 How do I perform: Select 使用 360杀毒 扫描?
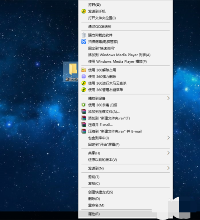pos(126,105)
